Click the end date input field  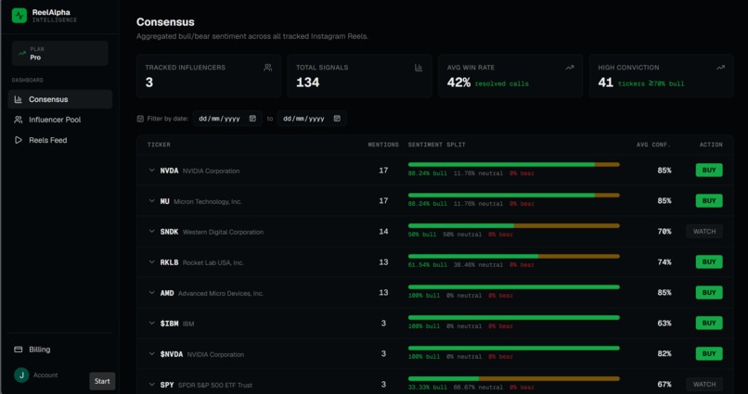312,118
